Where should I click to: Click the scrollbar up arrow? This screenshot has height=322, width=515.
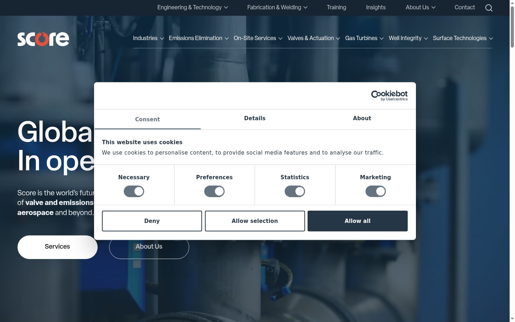(512, 3)
